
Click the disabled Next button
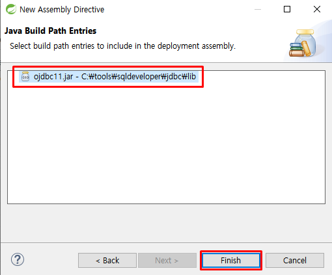pos(167,260)
